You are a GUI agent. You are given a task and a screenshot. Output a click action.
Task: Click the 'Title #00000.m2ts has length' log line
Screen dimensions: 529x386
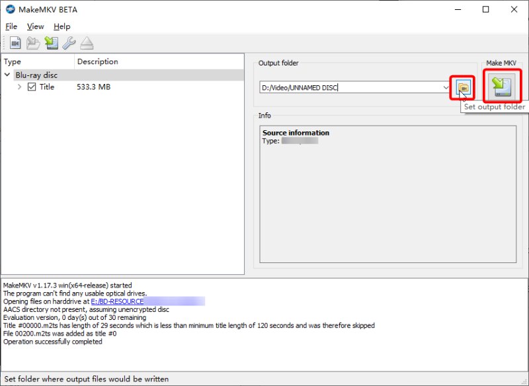(x=189, y=326)
